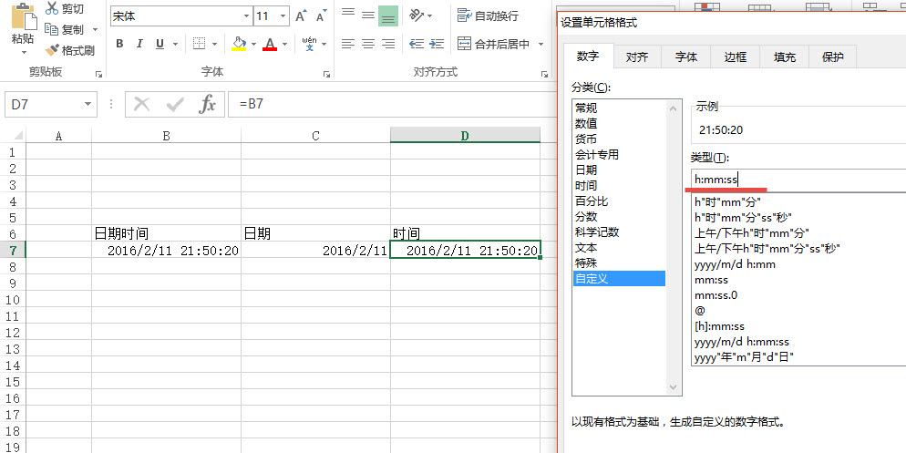Click the Cut (剪切) scissors icon
This screenshot has width=906, height=453.
coord(52,8)
